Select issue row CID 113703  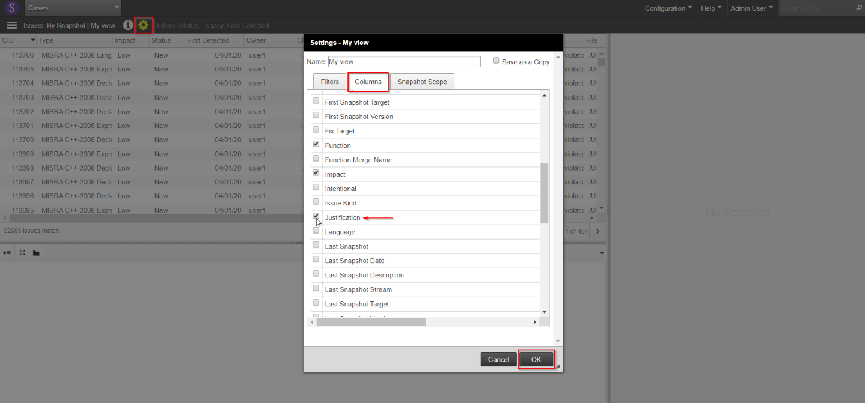click(151, 97)
